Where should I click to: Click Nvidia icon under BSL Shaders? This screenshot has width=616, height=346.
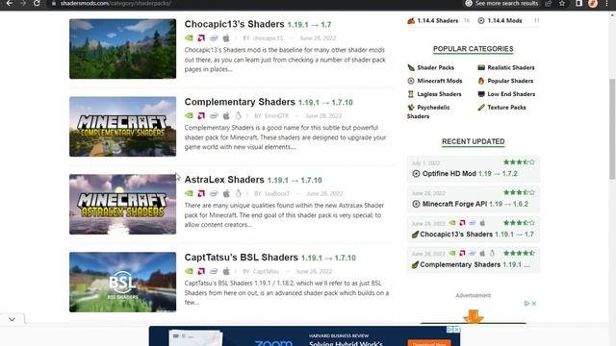click(189, 271)
